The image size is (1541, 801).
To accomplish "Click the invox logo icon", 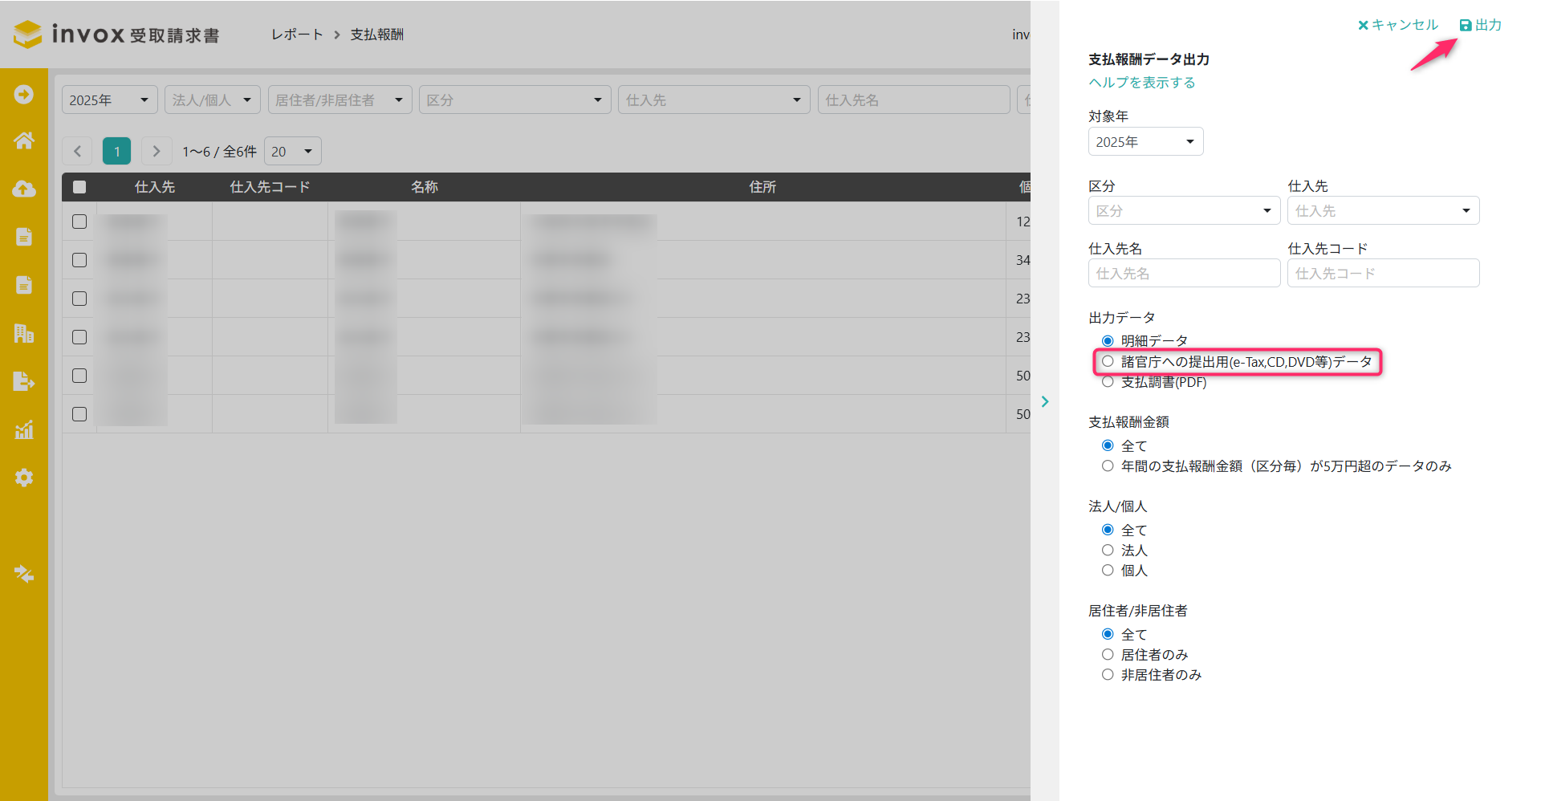I will (x=28, y=35).
